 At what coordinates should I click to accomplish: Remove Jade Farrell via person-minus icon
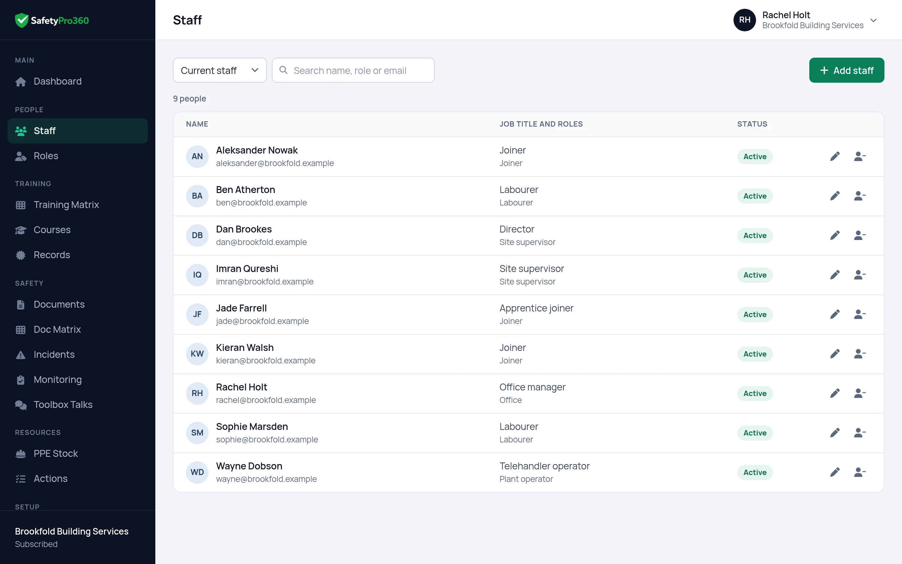859,315
